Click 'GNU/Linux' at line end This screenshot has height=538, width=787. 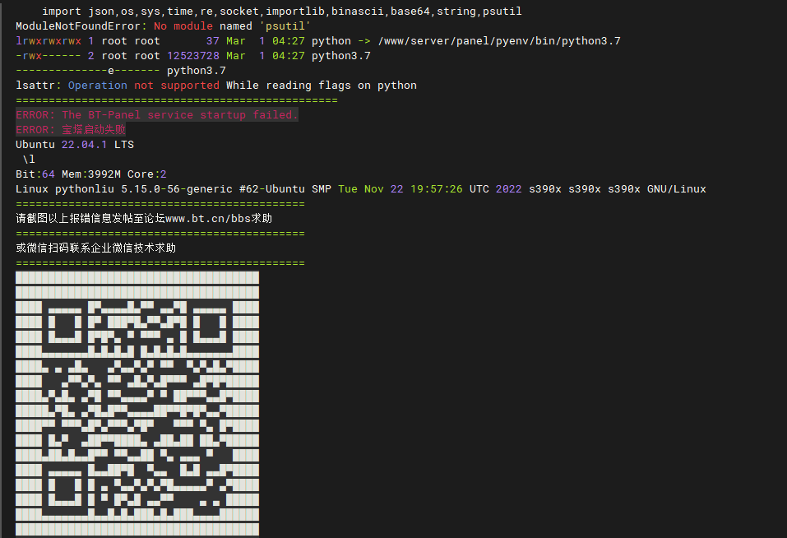676,189
